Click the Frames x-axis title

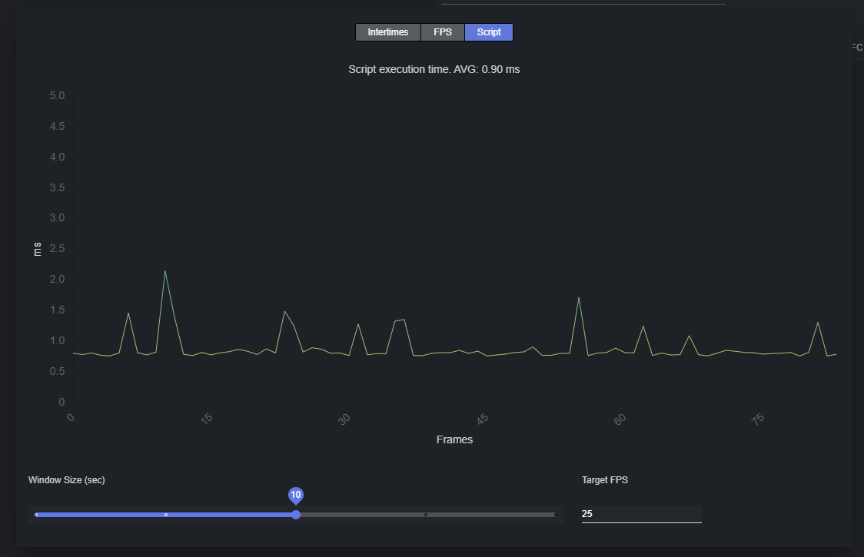(x=454, y=439)
